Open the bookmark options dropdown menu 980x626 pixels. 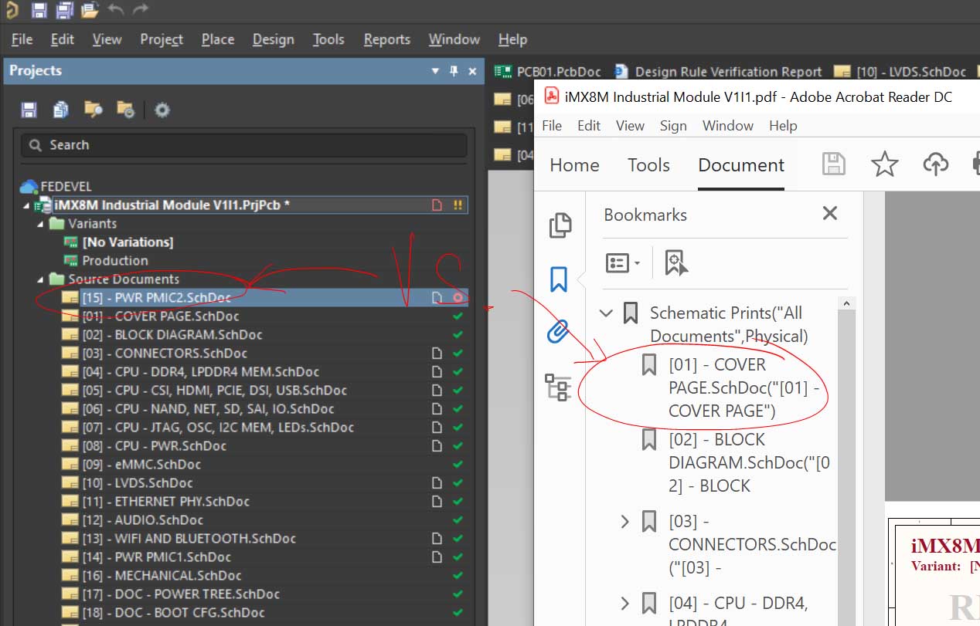[x=623, y=262]
